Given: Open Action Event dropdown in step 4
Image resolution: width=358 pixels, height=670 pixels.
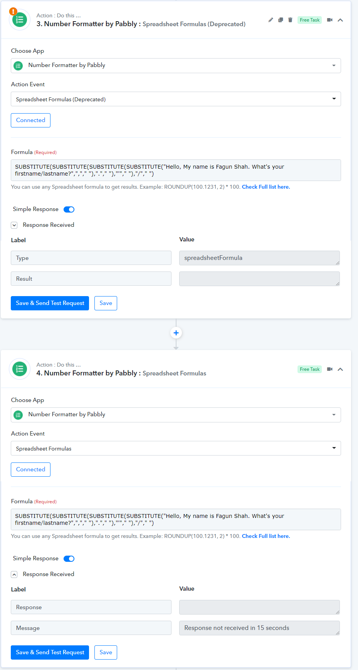Looking at the screenshot, I should (x=176, y=448).
